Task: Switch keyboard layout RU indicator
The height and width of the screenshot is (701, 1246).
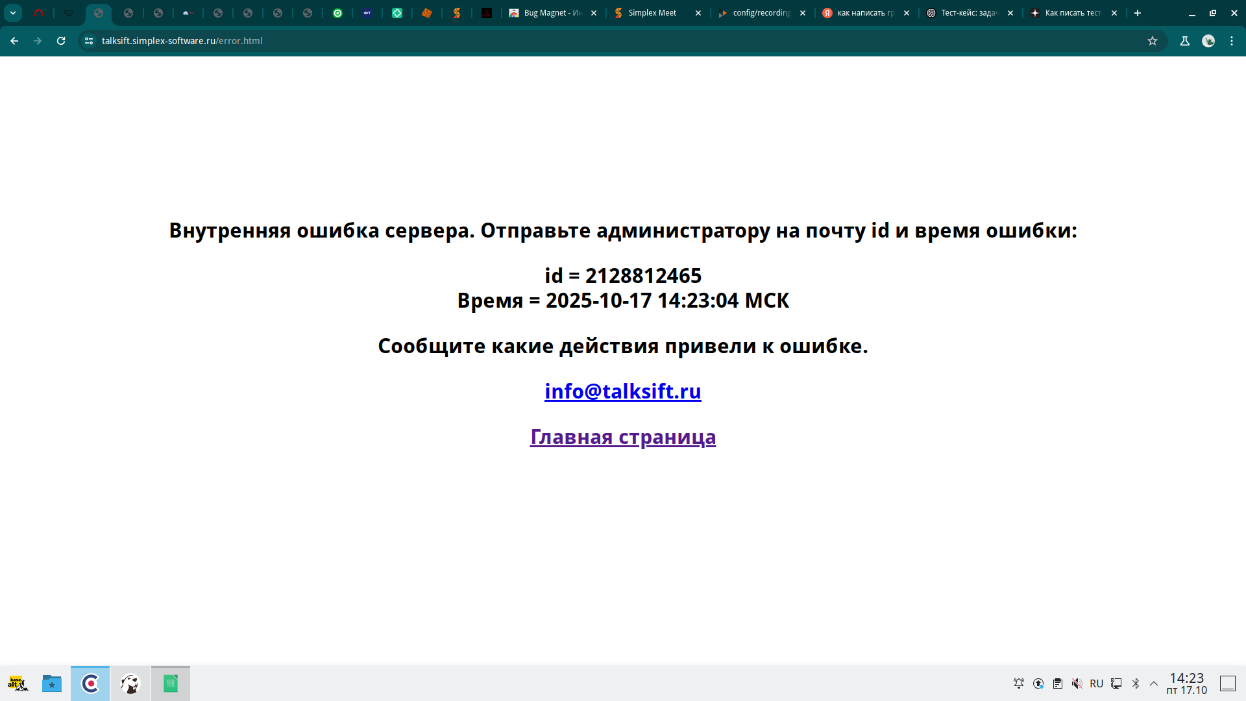Action: [x=1097, y=683]
